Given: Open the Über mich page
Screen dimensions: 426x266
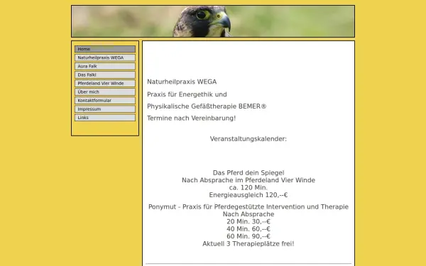Looking at the screenshot, I should click(105, 92).
